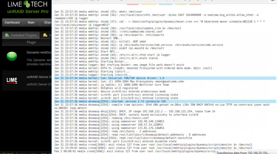Click the 'using nameserver 172.81.176.146#53' line
This screenshot has width=277, height=154.
pos(109,128)
